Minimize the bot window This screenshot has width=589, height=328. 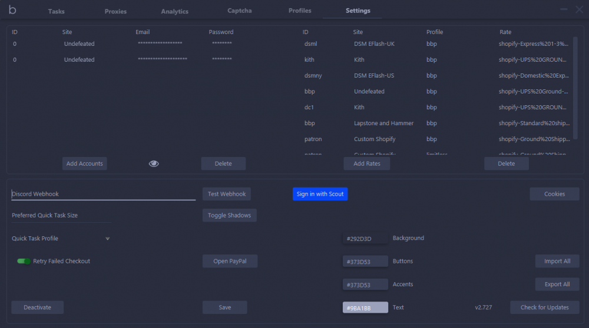point(564,9)
